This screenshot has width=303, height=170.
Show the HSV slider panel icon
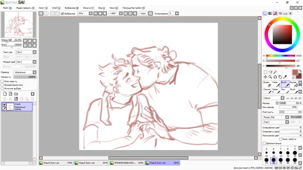(x=275, y=13)
